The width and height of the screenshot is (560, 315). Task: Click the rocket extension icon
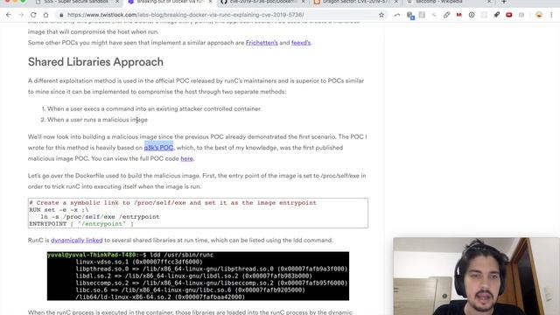coord(496,15)
